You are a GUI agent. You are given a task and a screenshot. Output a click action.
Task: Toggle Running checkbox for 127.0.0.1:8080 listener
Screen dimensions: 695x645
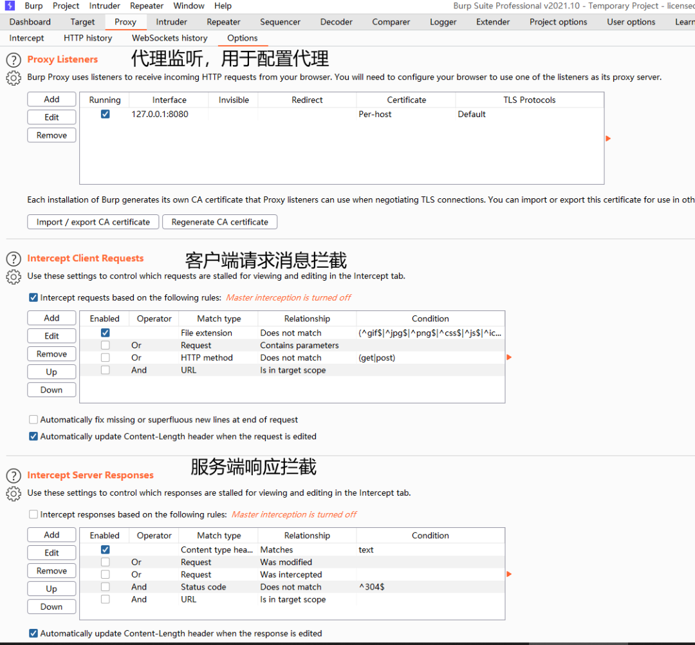point(105,114)
